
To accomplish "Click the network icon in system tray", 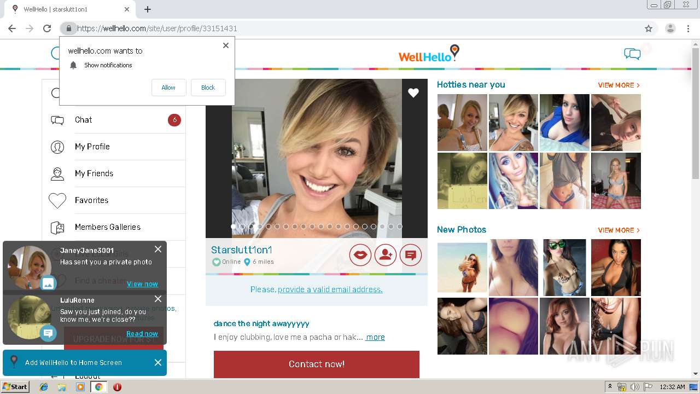I will (x=622, y=387).
